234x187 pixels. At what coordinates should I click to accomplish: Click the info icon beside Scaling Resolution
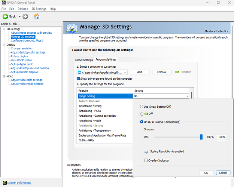point(146,151)
